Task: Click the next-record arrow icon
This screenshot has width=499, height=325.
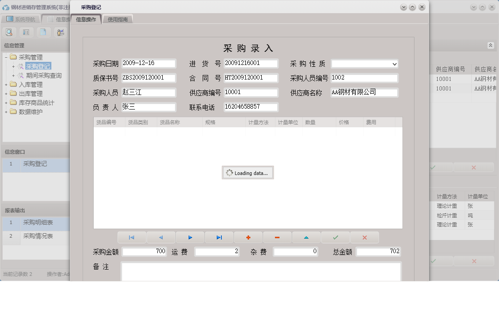Action: click(x=190, y=237)
